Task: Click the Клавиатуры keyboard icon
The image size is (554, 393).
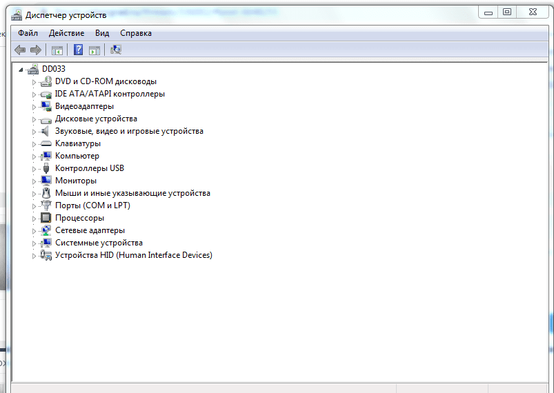Action: [46, 143]
